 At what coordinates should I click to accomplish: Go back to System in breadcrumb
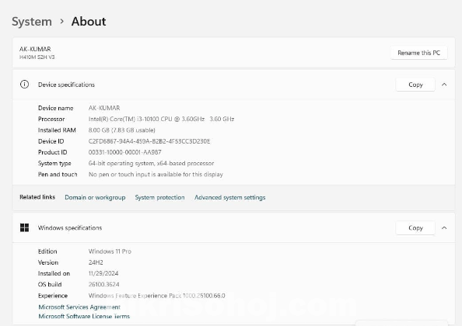32,22
